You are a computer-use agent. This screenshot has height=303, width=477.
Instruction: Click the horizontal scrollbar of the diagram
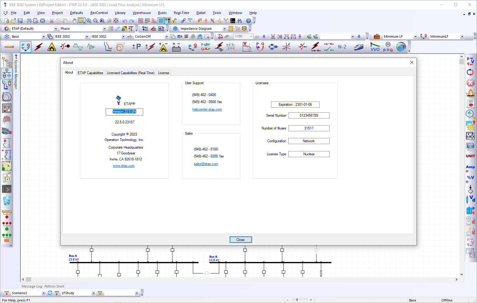[x=240, y=279]
